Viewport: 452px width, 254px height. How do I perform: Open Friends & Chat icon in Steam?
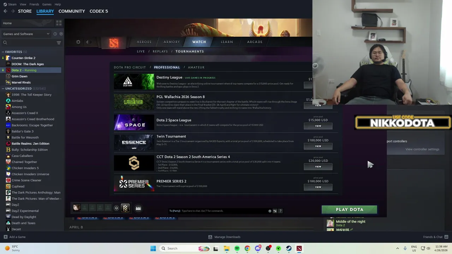pyautogui.click(x=446, y=237)
